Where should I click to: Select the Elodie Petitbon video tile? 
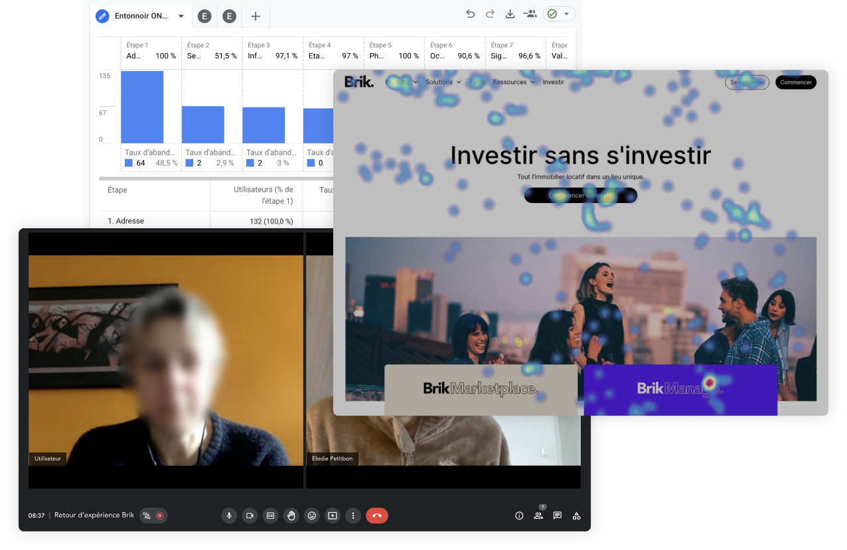pos(443,360)
